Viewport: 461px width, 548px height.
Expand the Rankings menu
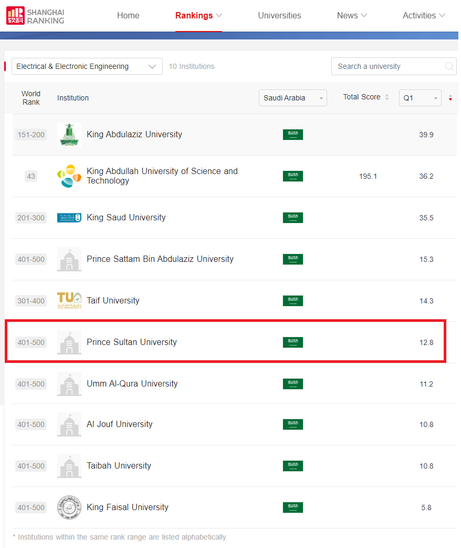coord(198,16)
